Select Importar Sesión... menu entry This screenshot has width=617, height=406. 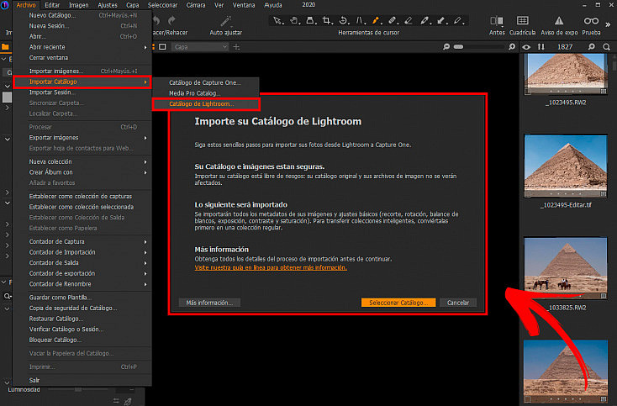click(x=82, y=92)
